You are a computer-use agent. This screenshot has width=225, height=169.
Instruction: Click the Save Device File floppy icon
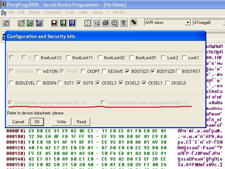[54, 23]
